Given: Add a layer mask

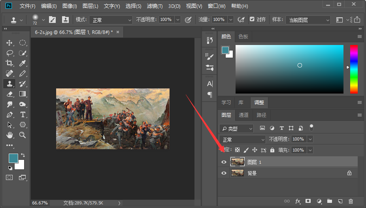Looking at the screenshot, I should tap(308, 201).
